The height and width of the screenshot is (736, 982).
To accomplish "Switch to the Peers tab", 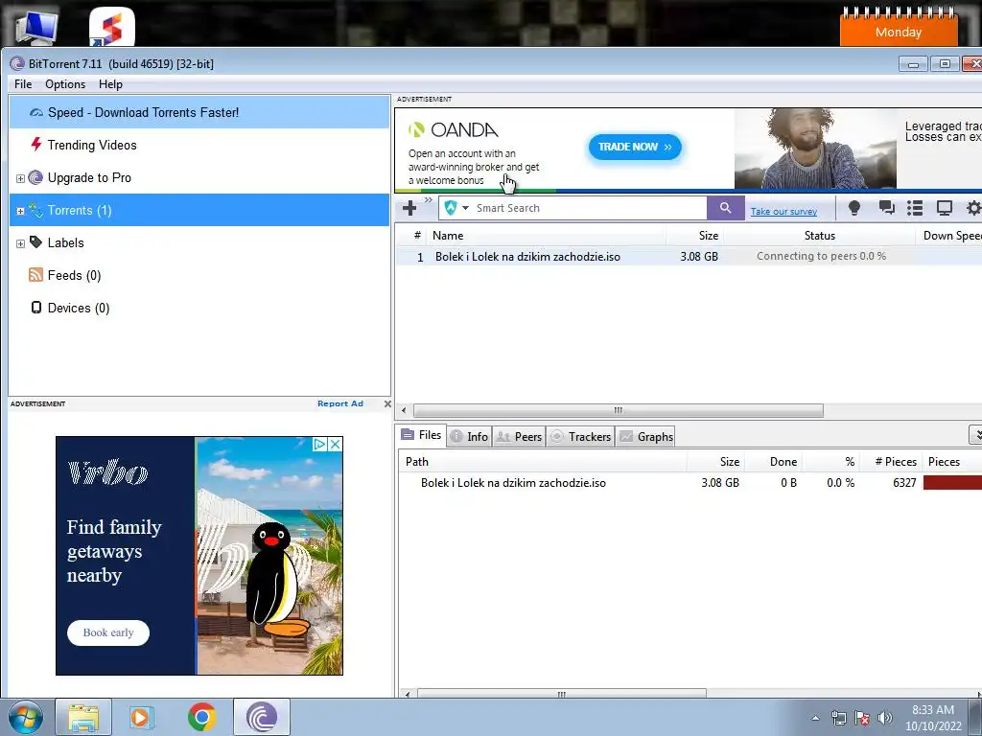I will pyautogui.click(x=519, y=437).
